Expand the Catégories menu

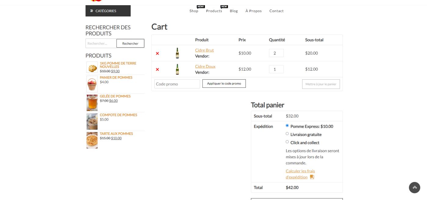tap(108, 11)
